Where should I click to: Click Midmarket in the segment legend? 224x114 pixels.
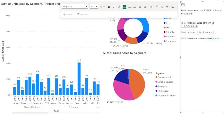click(162, 91)
